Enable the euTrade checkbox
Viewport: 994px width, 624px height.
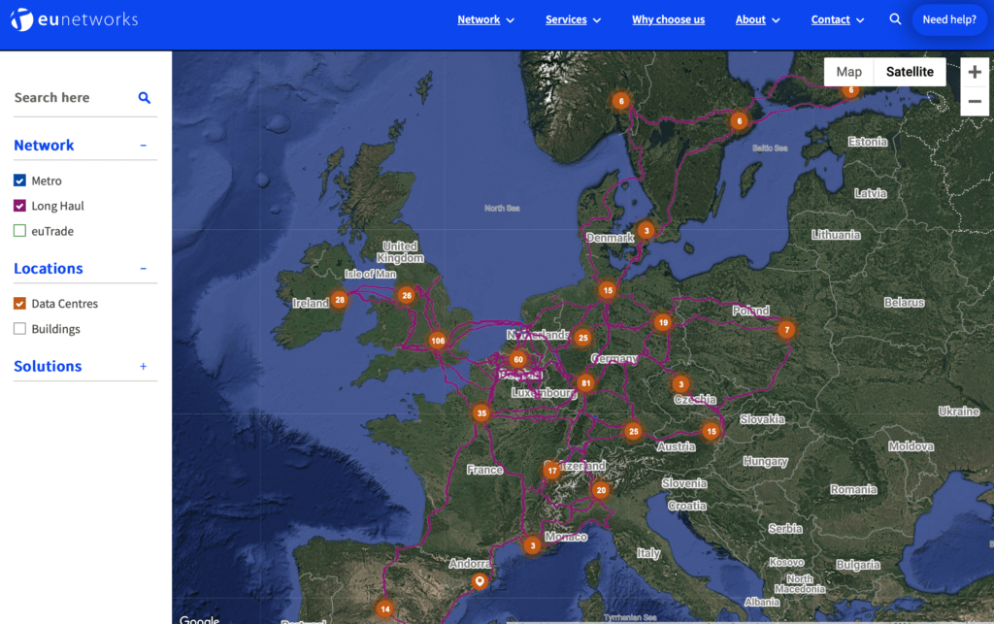coord(19,231)
